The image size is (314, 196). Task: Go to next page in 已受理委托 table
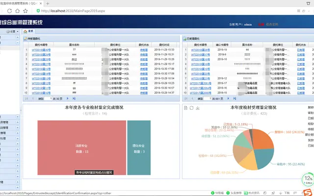228,98
